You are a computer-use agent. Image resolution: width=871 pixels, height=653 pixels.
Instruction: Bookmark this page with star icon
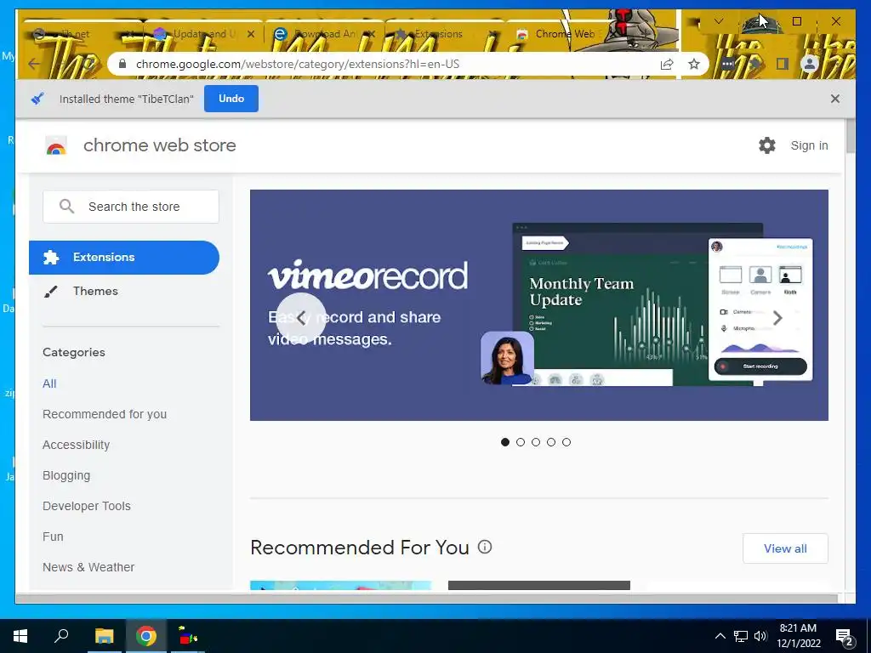click(x=694, y=64)
